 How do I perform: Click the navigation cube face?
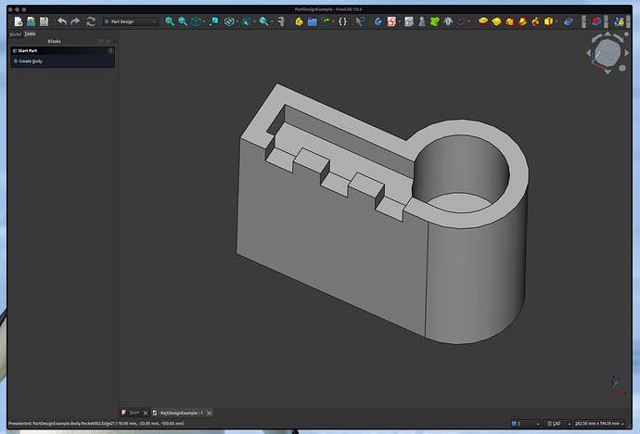(608, 53)
